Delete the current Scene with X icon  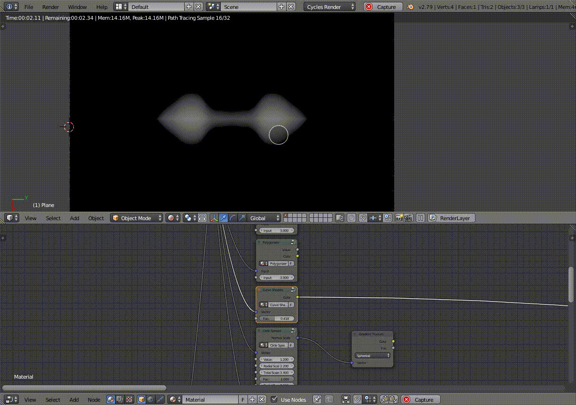tap(291, 7)
